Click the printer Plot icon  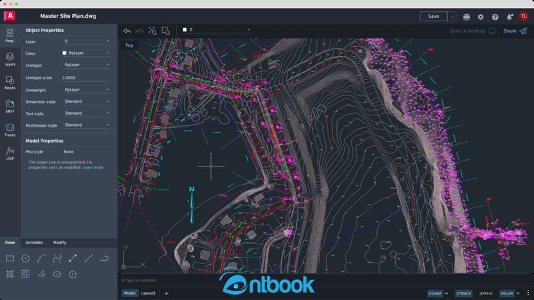[467, 17]
